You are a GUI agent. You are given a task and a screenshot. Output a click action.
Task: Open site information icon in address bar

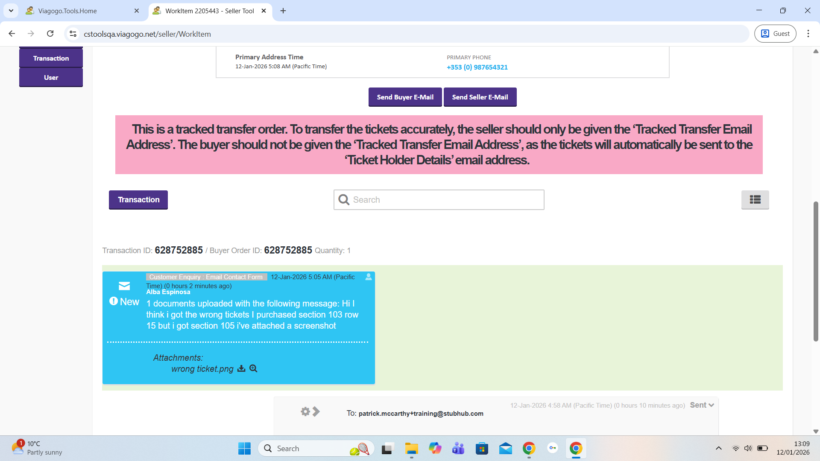click(73, 34)
